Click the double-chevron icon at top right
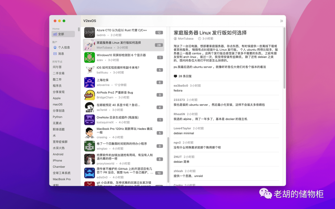The image size is (335, 209). click(x=281, y=21)
